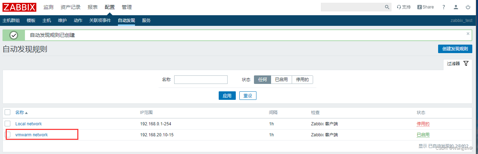This screenshot has width=478, height=154.
Task: Tick the select-all header checkbox
Action: (x=7, y=112)
